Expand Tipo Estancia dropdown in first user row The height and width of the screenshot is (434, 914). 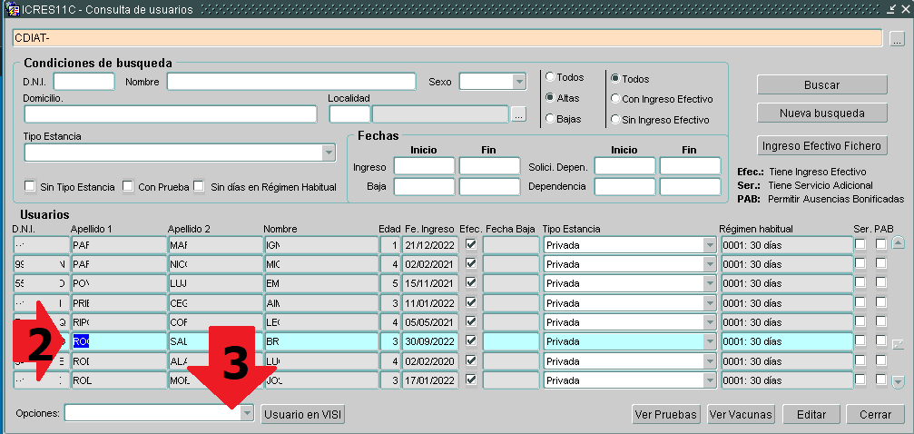[709, 245]
